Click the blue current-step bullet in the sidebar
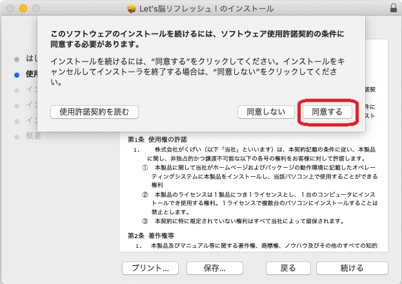 (x=17, y=75)
